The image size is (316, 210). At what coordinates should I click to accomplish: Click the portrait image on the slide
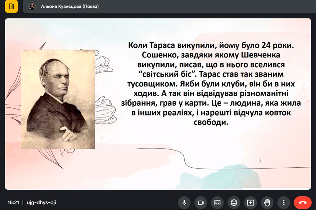pyautogui.click(x=58, y=99)
